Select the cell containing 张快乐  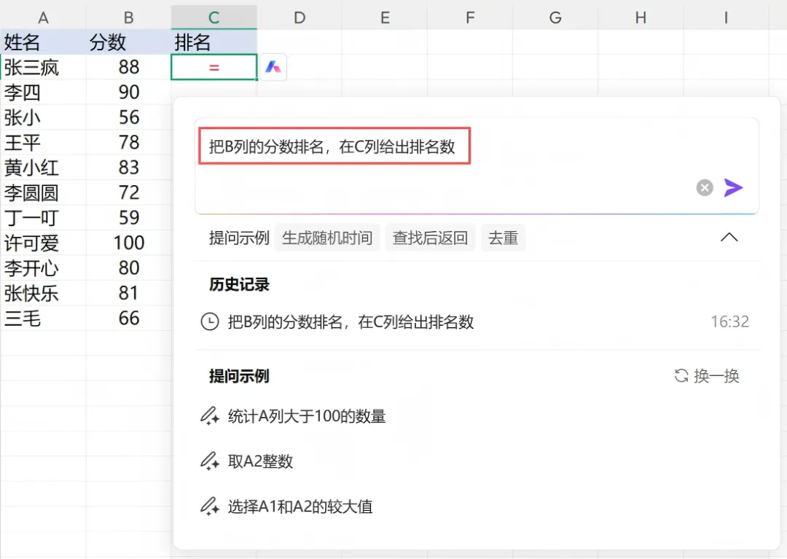coord(43,293)
